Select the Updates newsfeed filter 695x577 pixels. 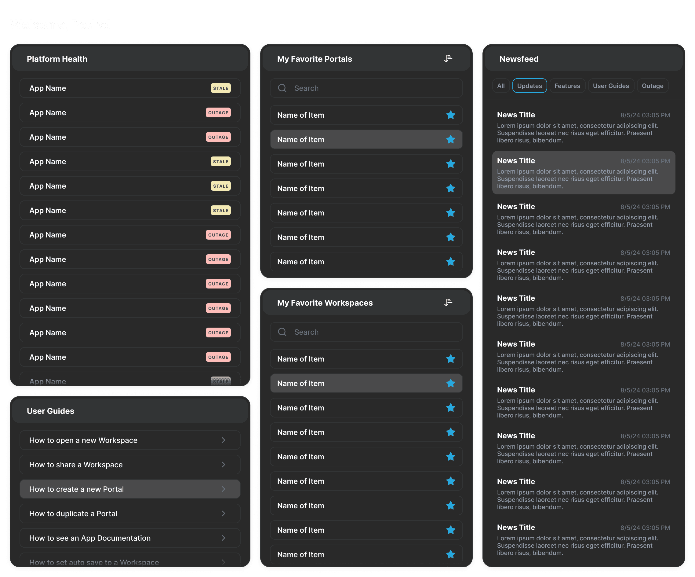[x=529, y=86]
